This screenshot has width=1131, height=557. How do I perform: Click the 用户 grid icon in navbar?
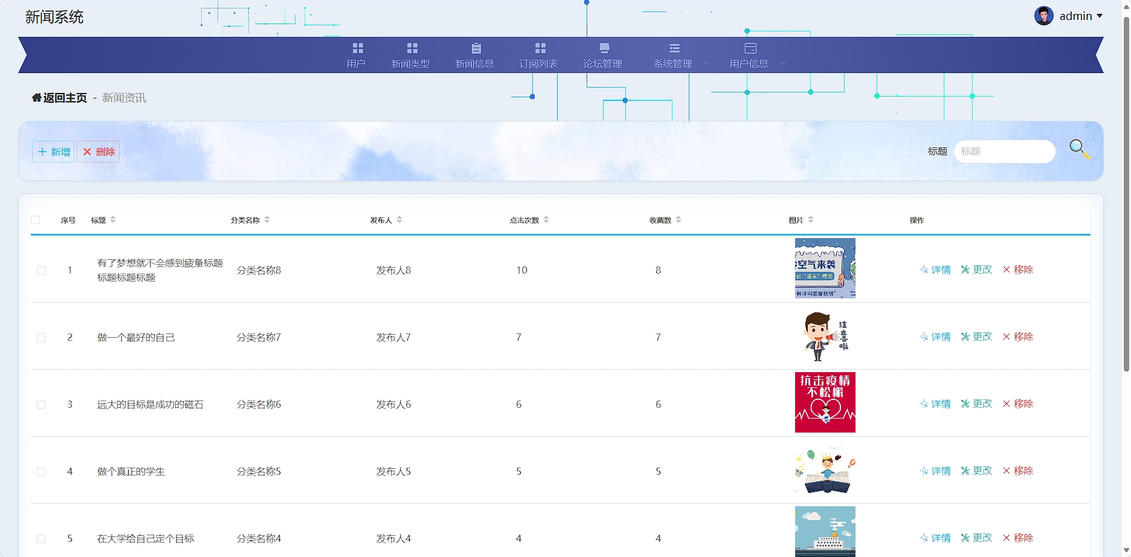point(358,48)
